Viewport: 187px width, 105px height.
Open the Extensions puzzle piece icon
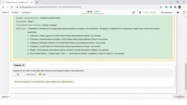pyautogui.click(x=175, y=7)
